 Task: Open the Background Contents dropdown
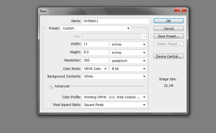pos(114,76)
